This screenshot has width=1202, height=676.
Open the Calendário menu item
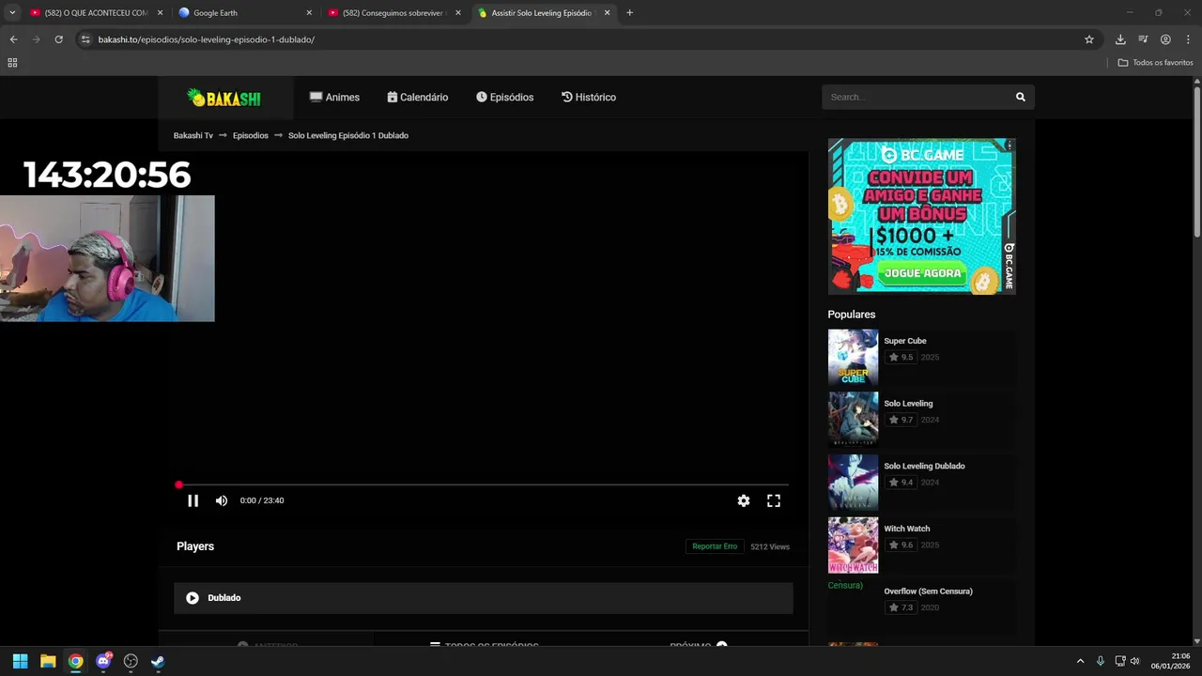[x=418, y=97]
